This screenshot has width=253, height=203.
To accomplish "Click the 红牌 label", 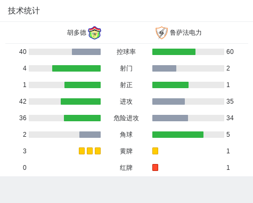I will [x=126, y=168].
